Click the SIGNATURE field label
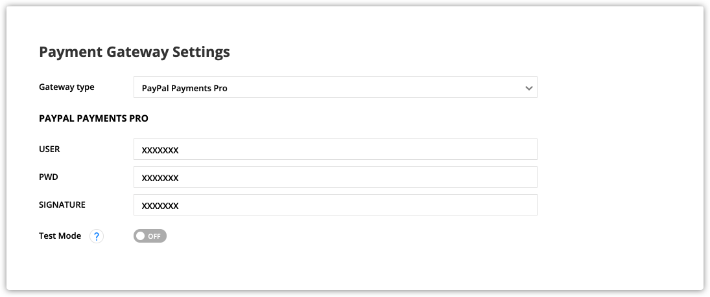 pyautogui.click(x=62, y=205)
